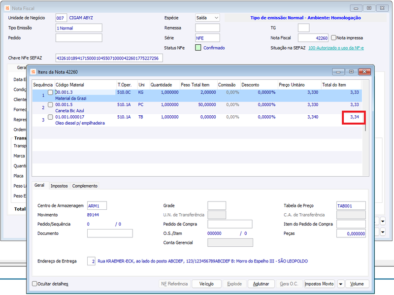Open the Impostos tab

[x=59, y=186]
